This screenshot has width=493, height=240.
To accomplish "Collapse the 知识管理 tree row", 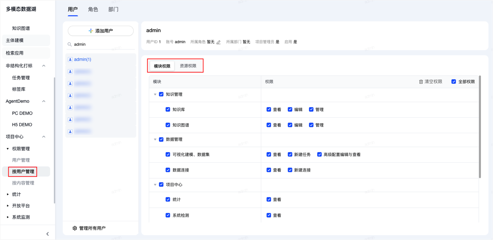I will pos(155,94).
